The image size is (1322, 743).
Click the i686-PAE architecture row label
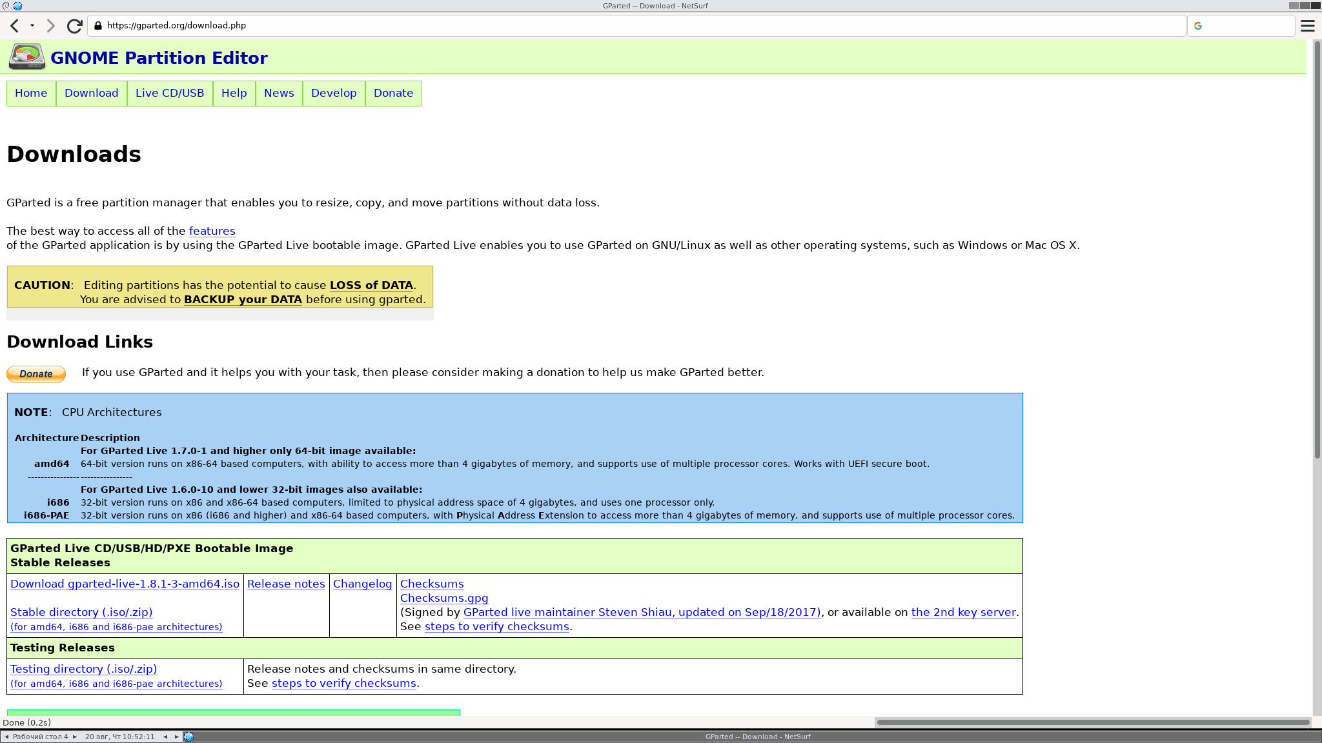(x=46, y=515)
